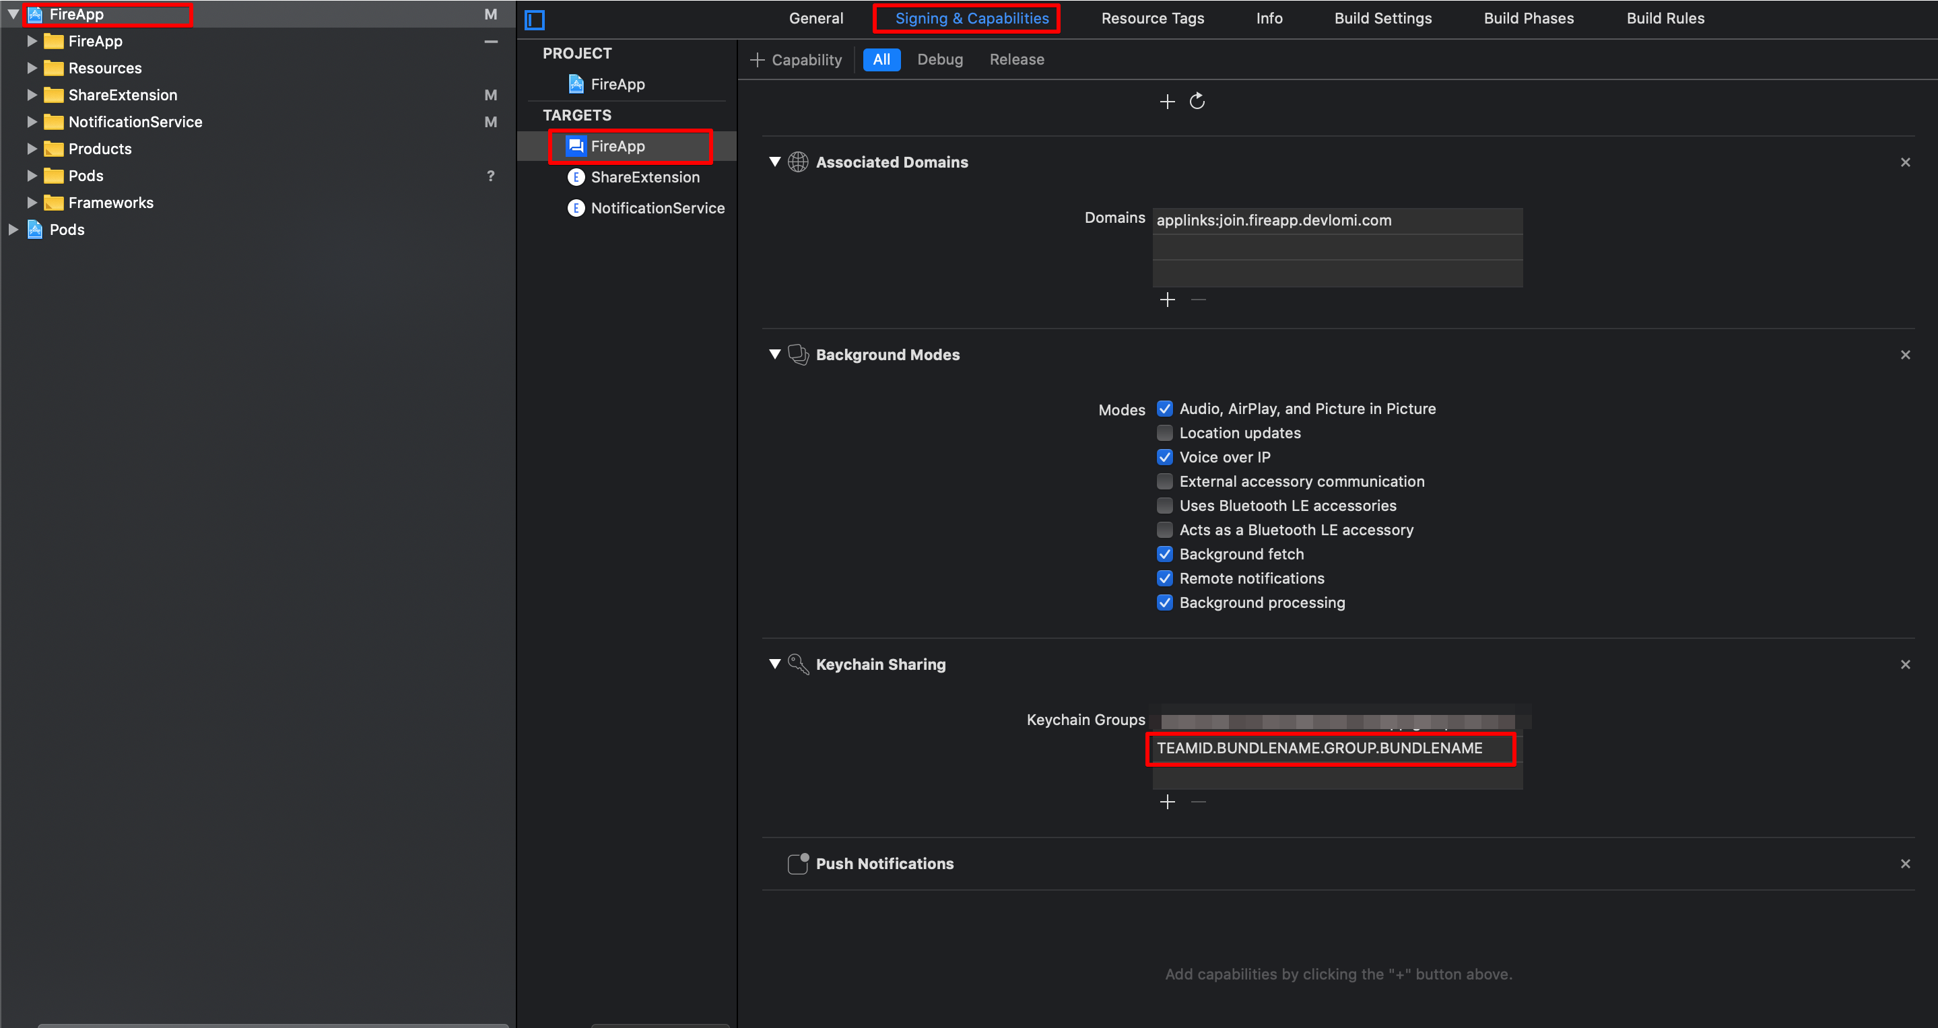Expand the Pods folder in navigator
This screenshot has width=1938, height=1028.
(32, 176)
